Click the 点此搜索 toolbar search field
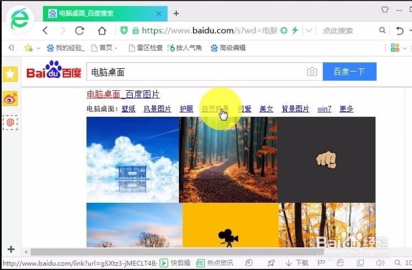Viewport: 412px width, 270px height. [349, 31]
